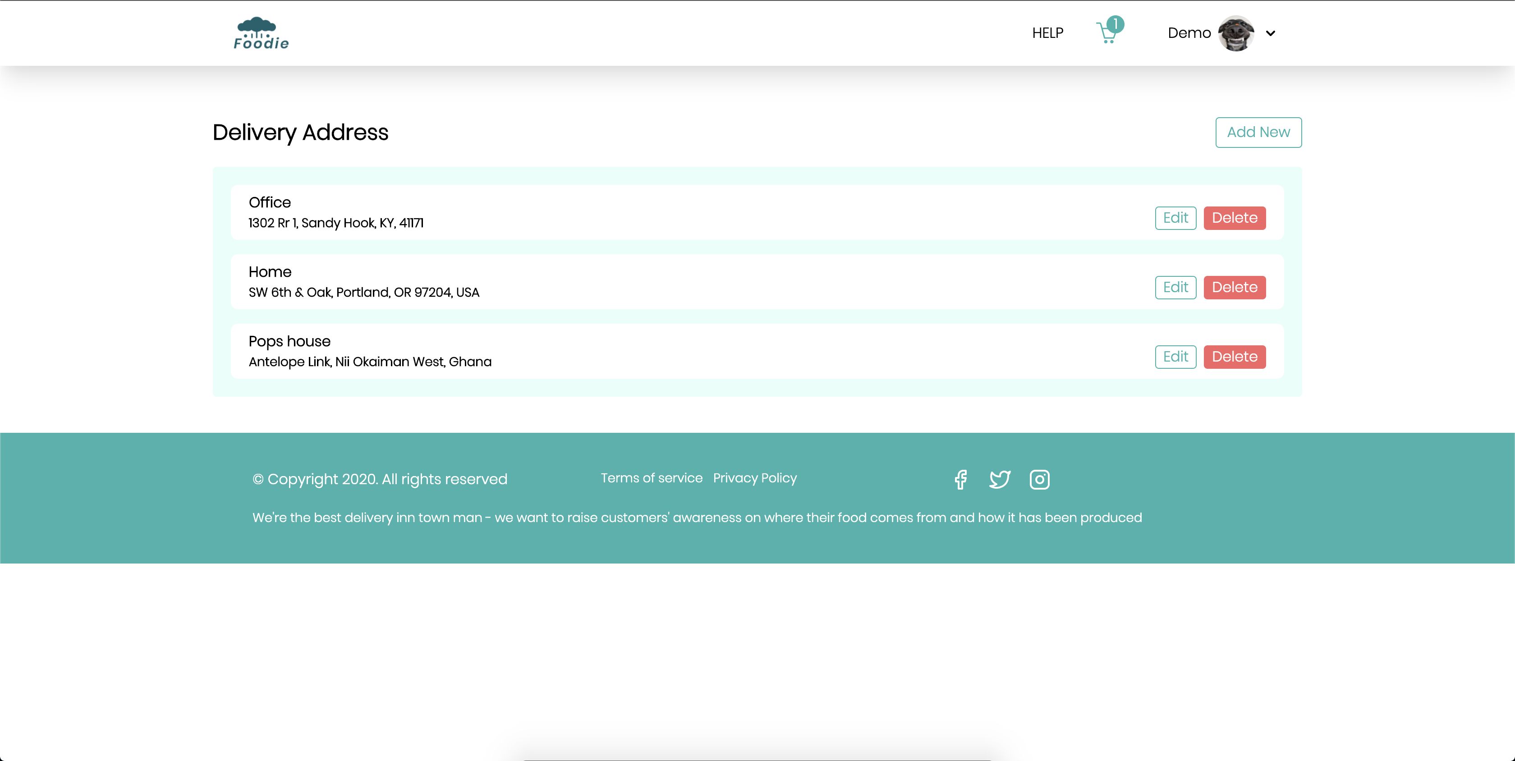This screenshot has width=1515, height=761.
Task: Delete the Pops house address
Action: [x=1235, y=357]
